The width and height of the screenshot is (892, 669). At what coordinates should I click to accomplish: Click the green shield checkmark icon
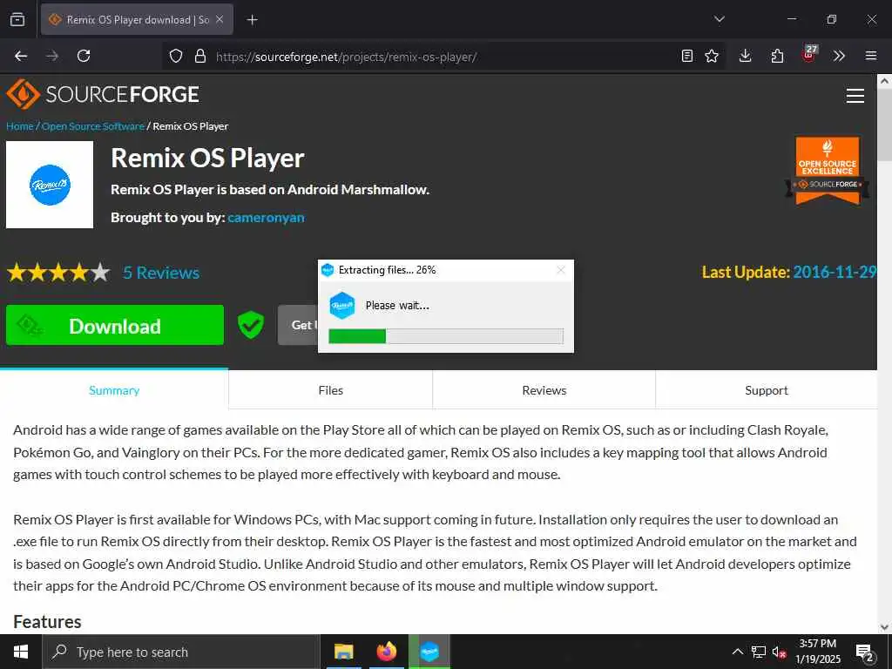coord(250,325)
